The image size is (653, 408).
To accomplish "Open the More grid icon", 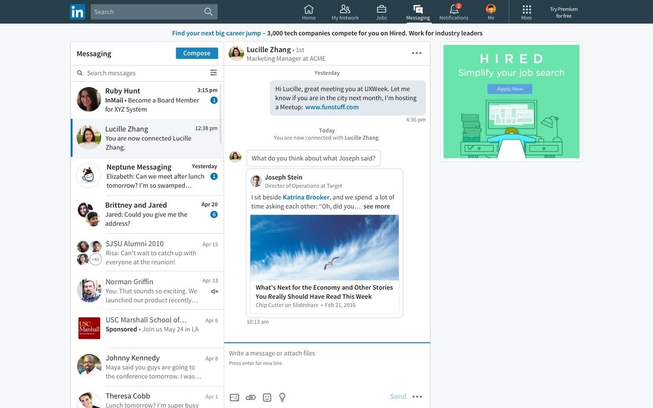I will pos(526,8).
